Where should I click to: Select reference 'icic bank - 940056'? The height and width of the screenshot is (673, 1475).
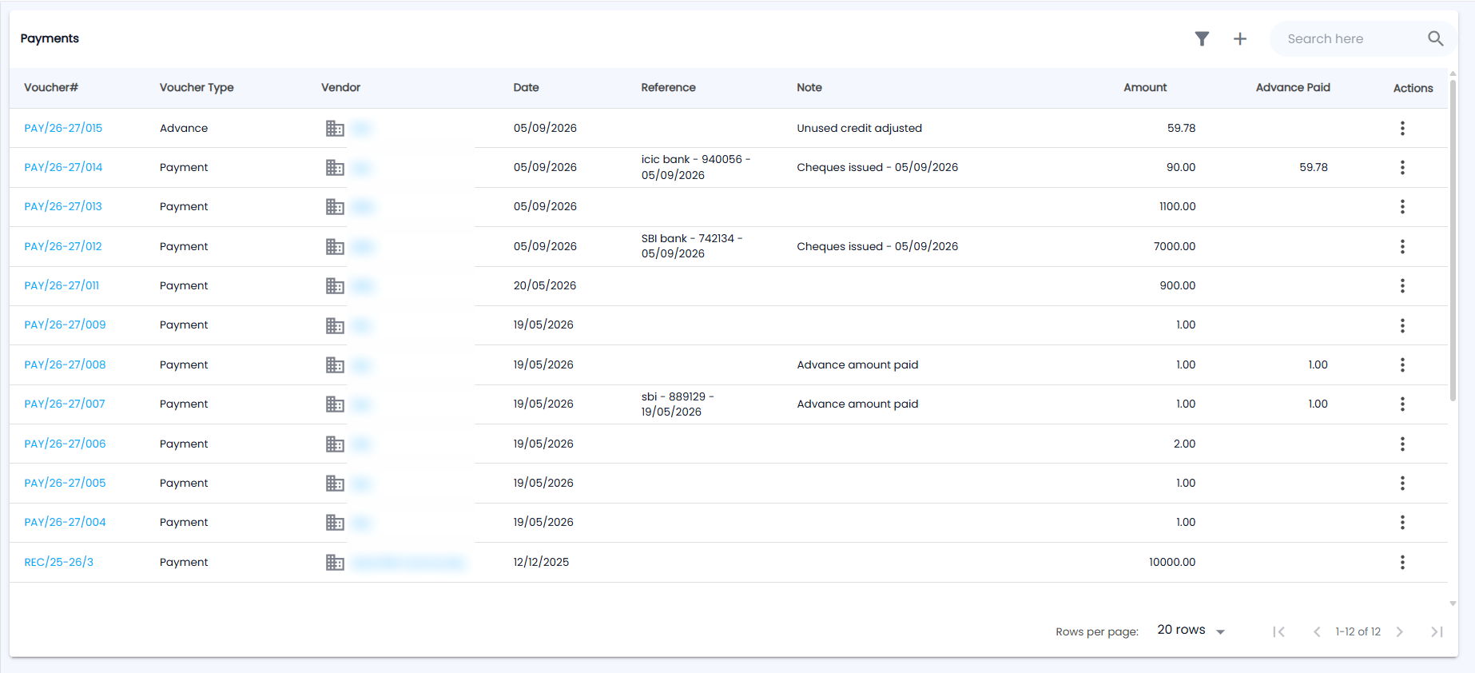tap(695, 167)
